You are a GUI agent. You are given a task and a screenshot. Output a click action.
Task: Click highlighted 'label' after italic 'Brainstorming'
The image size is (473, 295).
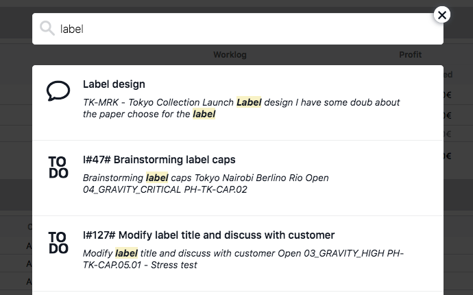[x=157, y=178]
